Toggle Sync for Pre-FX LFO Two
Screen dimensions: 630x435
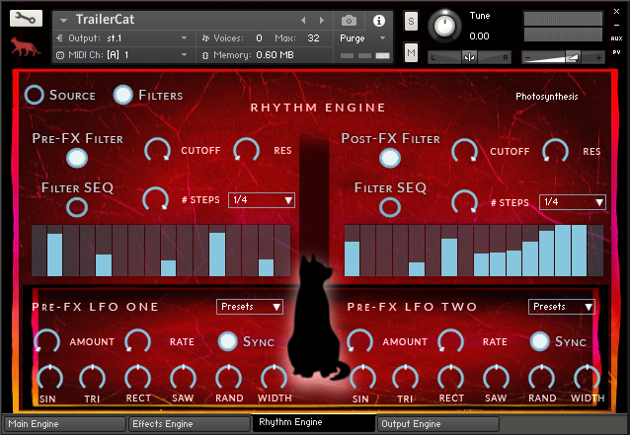coord(539,341)
